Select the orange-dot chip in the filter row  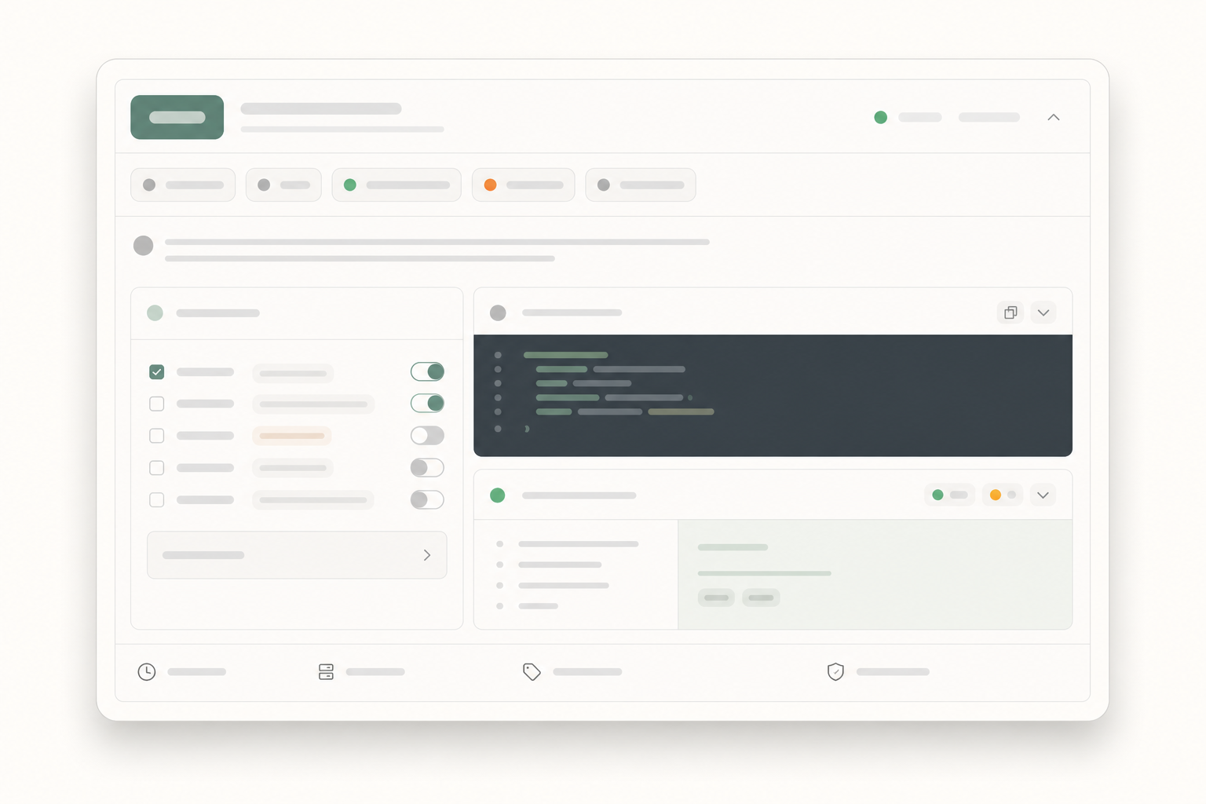(x=524, y=185)
